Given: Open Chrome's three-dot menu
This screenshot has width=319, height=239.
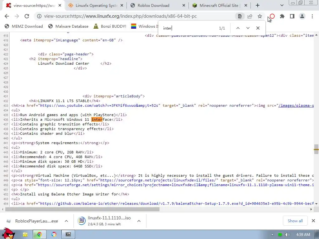Looking at the screenshot, I should [312, 16].
